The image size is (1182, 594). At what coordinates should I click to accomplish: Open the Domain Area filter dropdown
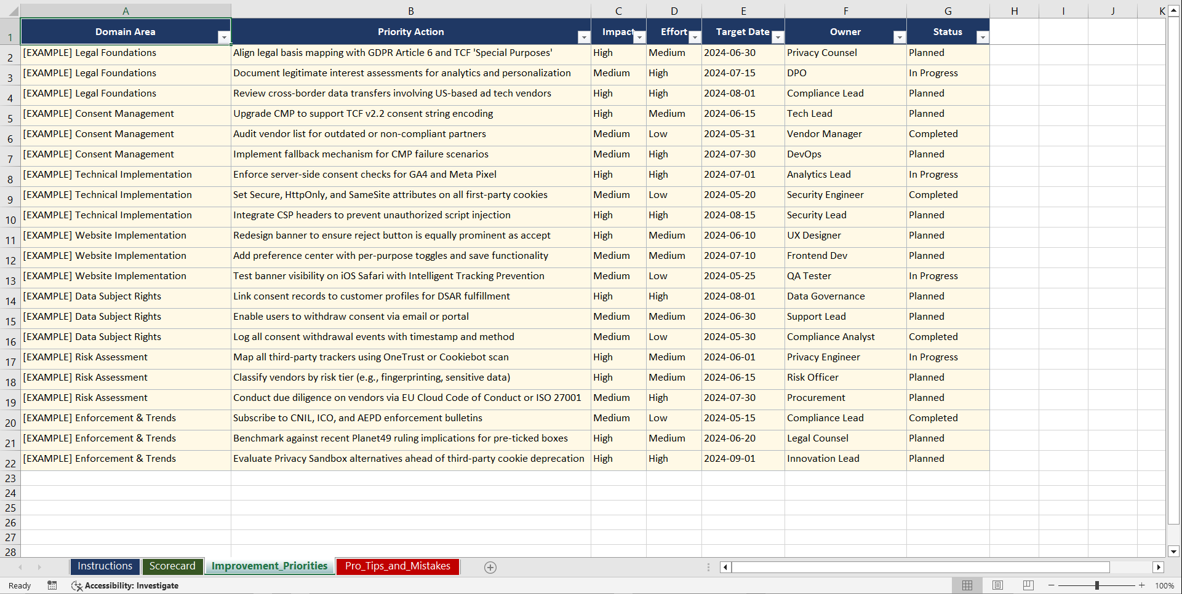(224, 38)
